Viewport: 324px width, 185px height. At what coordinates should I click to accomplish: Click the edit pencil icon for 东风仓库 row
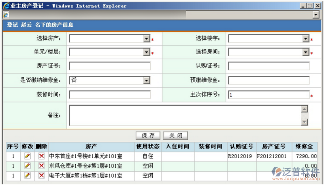coord(27,166)
